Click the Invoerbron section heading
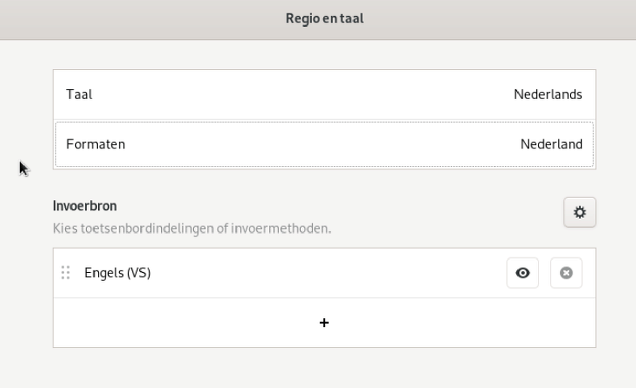Screen dimensions: 636x388 click(85, 206)
